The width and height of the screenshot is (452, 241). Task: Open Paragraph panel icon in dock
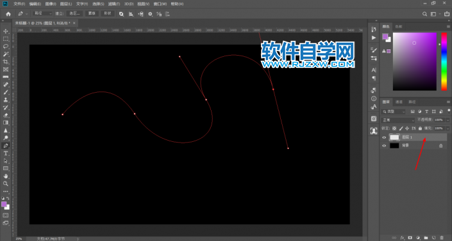coord(374,78)
